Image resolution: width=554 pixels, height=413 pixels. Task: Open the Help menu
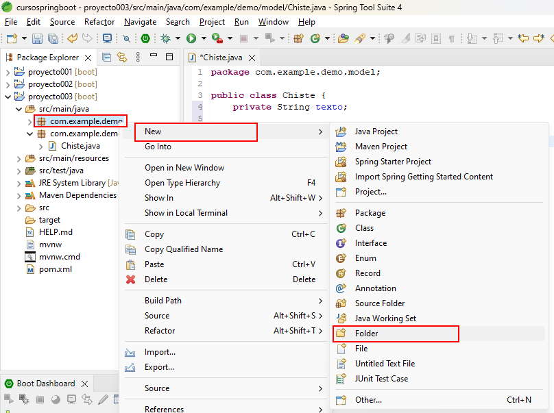coord(306,22)
